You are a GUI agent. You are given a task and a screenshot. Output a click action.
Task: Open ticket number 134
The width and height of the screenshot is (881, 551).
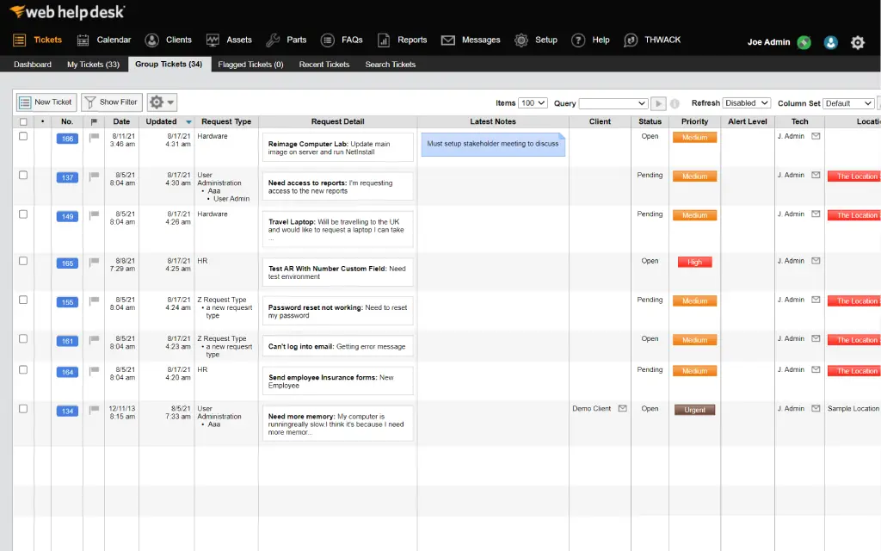[x=67, y=412]
